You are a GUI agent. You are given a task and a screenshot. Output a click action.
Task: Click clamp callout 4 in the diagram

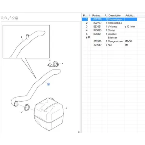[62, 64]
